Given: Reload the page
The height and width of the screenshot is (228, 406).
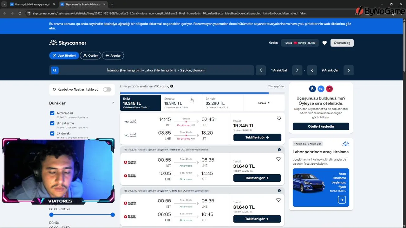Looking at the screenshot, I should [20, 13].
